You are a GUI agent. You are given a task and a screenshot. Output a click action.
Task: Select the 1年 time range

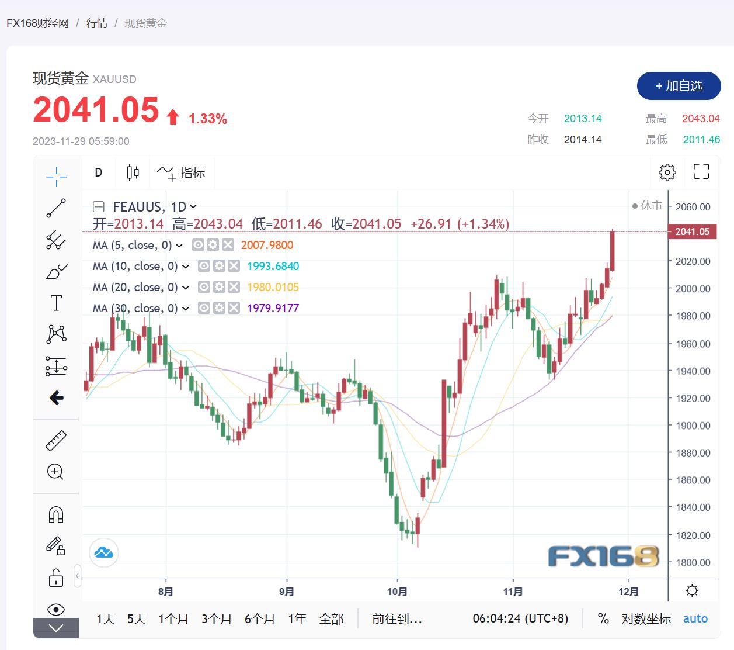click(x=297, y=618)
